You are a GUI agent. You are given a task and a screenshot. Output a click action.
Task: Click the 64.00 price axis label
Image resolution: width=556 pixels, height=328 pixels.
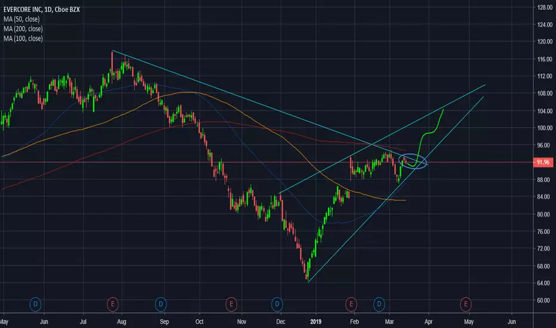545,283
